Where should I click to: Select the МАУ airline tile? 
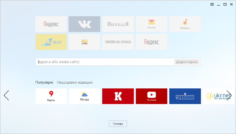[x=51, y=42]
